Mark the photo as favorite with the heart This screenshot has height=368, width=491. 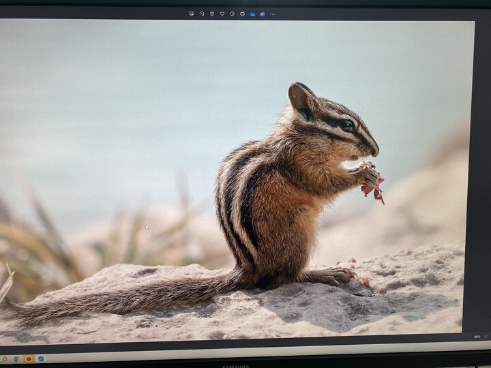[x=222, y=14]
